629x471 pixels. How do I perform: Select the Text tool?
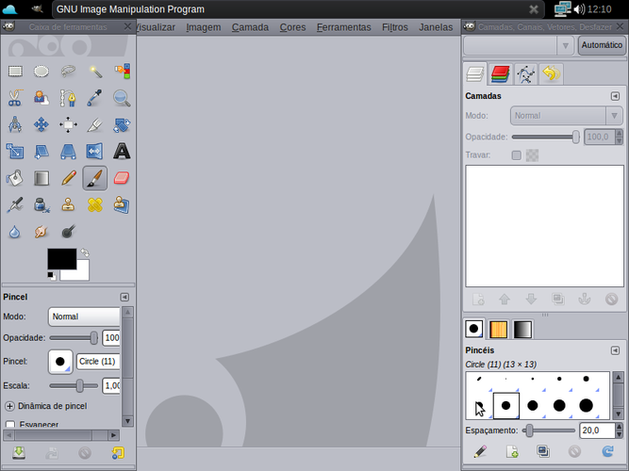(x=122, y=152)
